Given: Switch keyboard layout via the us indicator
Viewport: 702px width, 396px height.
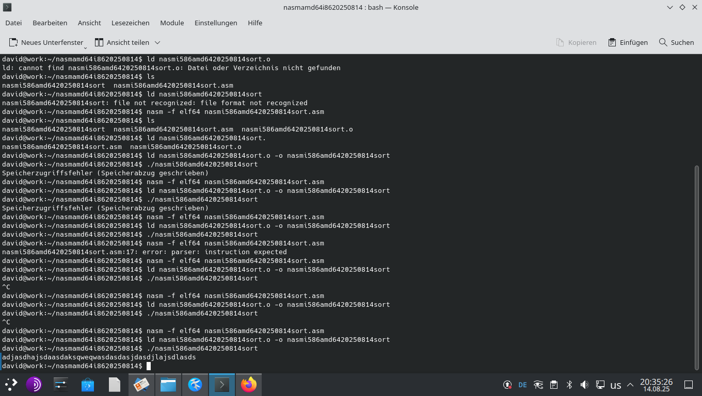Looking at the screenshot, I should pyautogui.click(x=615, y=385).
